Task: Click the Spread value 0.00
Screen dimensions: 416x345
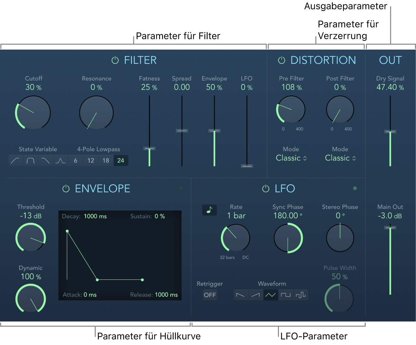Action: pos(182,87)
